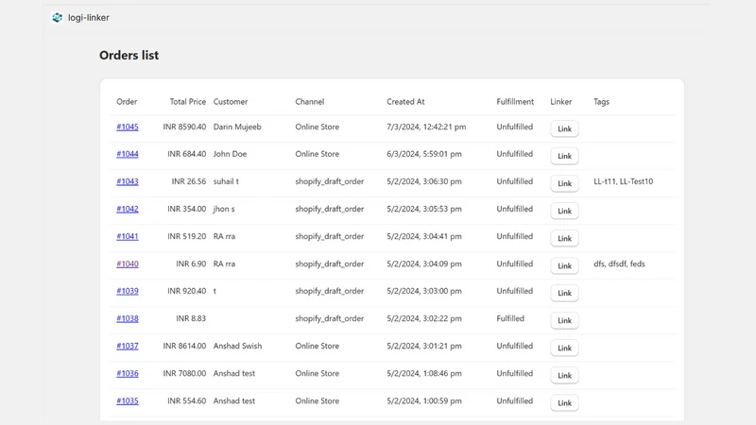Viewport: 756px width, 425px height.
Task: Click the Fulfillment column header
Action: (x=515, y=102)
